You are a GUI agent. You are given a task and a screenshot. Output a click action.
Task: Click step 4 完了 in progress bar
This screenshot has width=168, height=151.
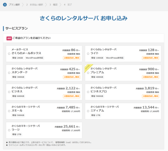(68, 5)
